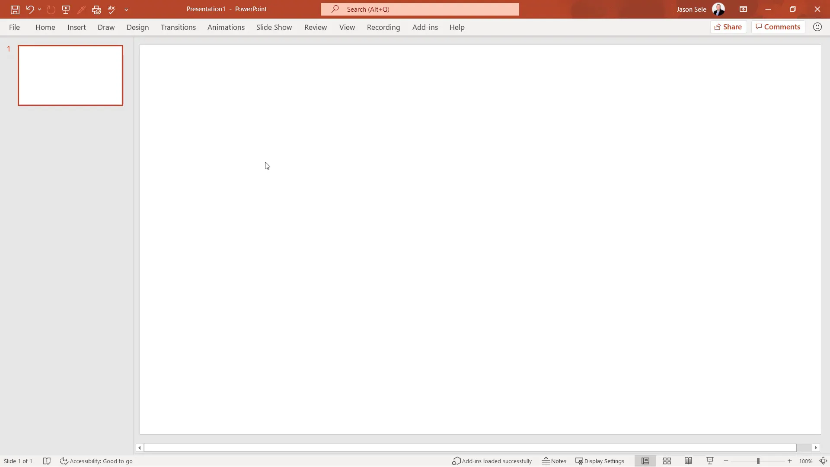Switch to Normal view icon
The width and height of the screenshot is (830, 467).
tap(645, 461)
